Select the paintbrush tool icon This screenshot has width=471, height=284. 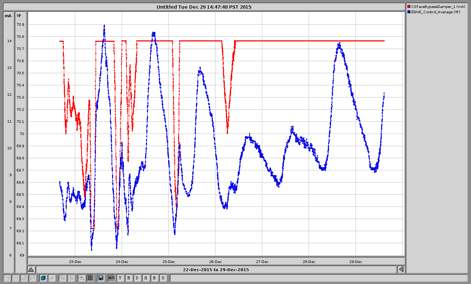click(52, 278)
